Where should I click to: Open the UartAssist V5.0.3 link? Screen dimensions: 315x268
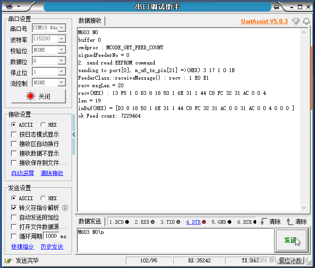coord(264,21)
